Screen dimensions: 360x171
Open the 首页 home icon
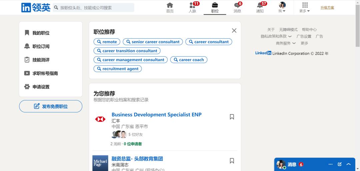(170, 8)
